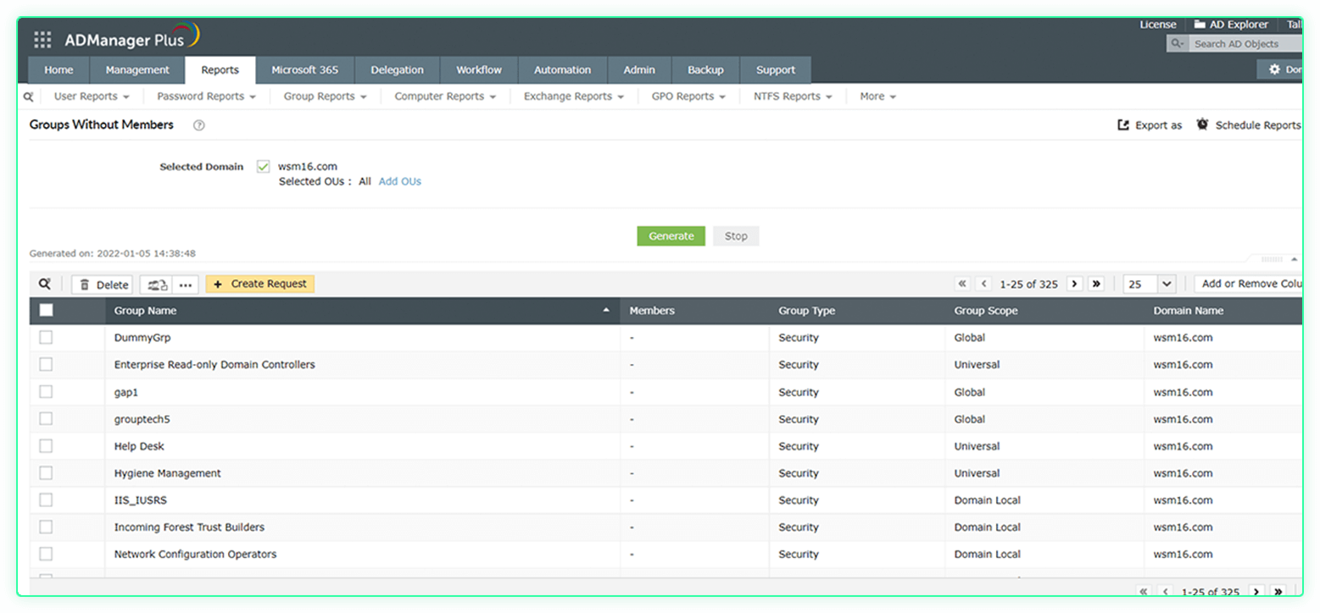Screen dimensions: 1320x613
Task: Select the Reports tab
Action: pyautogui.click(x=220, y=70)
